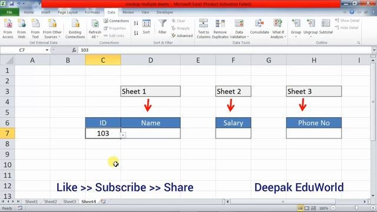377x212 pixels.
Task: Go to Sheet1 tab
Action: (31, 201)
